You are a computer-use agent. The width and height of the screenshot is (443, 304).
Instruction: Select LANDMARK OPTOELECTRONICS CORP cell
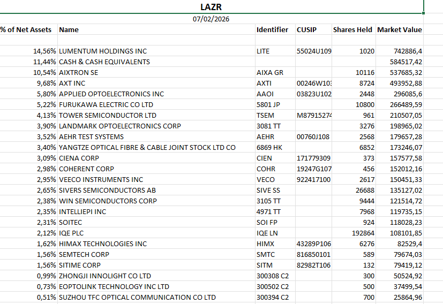click(156, 126)
